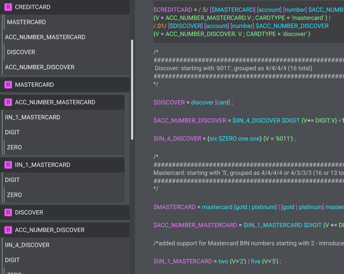The image size is (344, 274).
Task: Click the '$DISCOVER = discover [card] ;' line
Action: pyautogui.click(x=193, y=103)
